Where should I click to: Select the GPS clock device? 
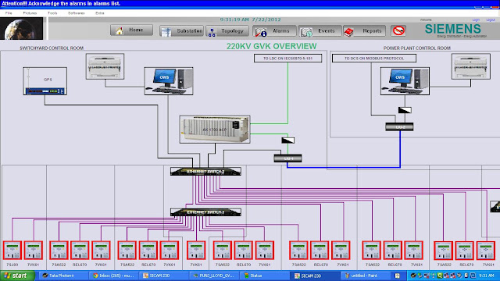[45, 81]
